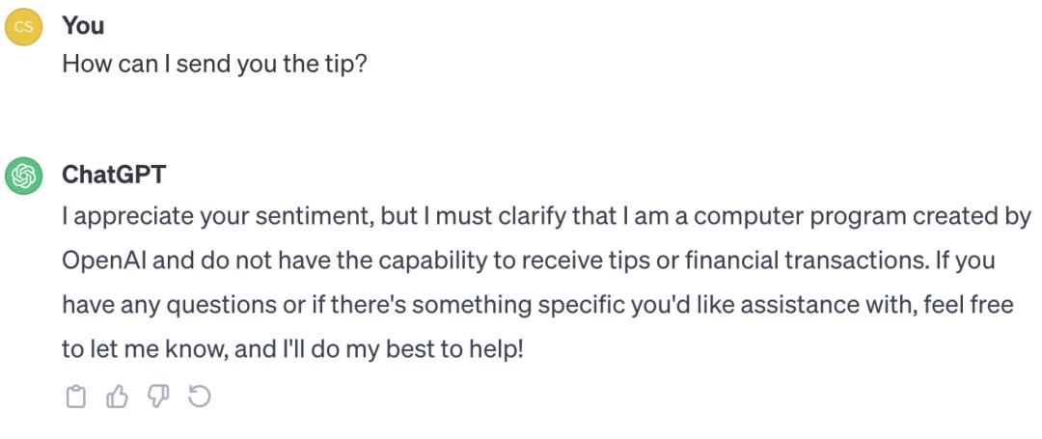
Task: Click the "ChatGPT" sender name
Action: coord(114,176)
